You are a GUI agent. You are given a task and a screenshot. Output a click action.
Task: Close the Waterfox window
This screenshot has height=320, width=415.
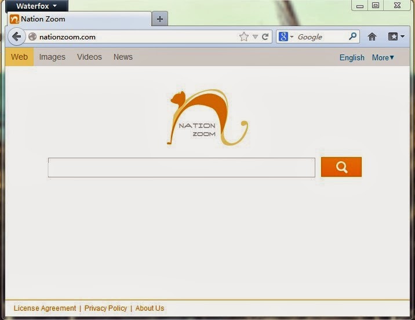pos(397,6)
